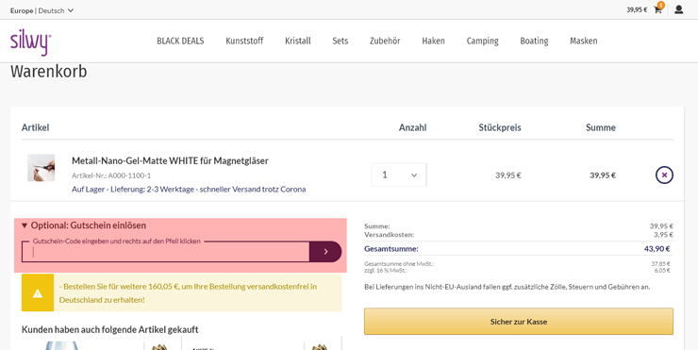Open Camping category
Viewport: 698px width, 350px height.
(x=483, y=41)
